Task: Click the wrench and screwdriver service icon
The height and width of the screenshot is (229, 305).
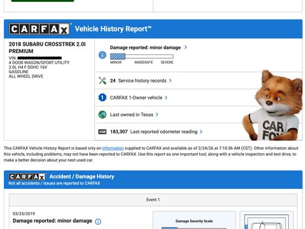Action: 102,81
